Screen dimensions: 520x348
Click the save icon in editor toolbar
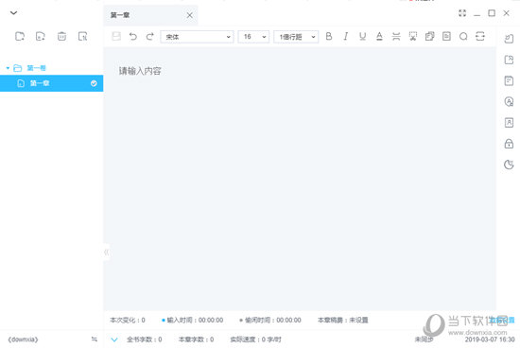(116, 36)
